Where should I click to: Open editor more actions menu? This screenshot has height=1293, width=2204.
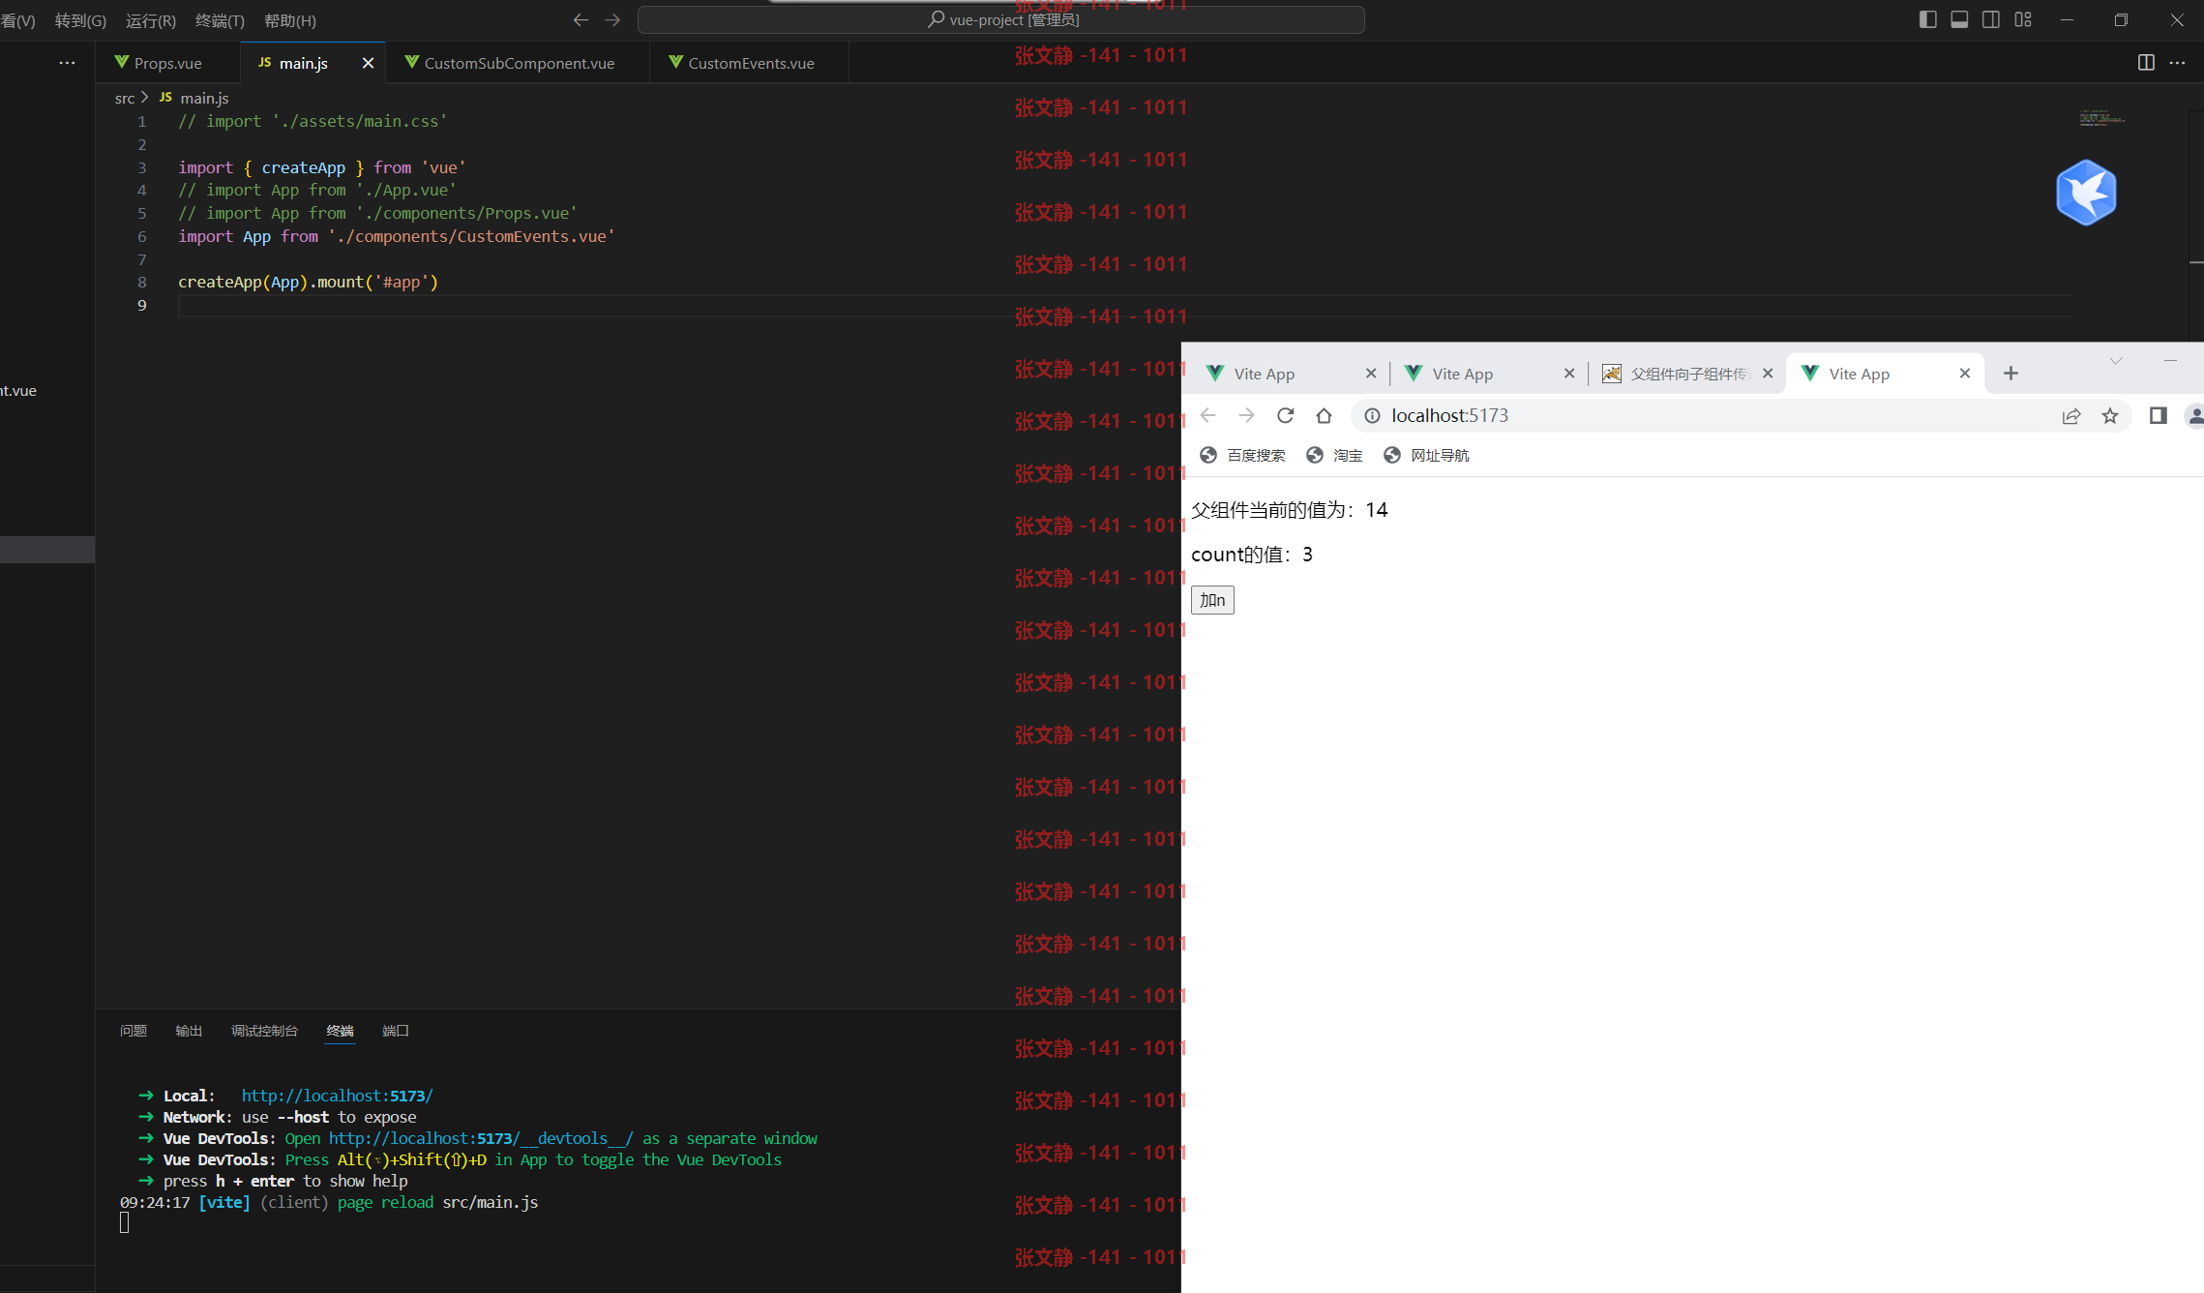coord(2177,62)
